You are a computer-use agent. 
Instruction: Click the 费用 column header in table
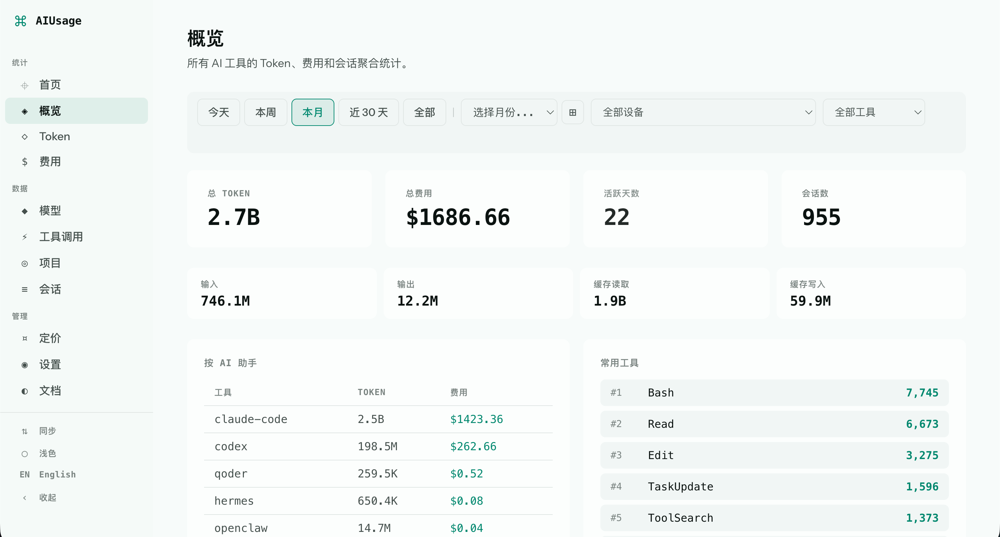coord(459,392)
